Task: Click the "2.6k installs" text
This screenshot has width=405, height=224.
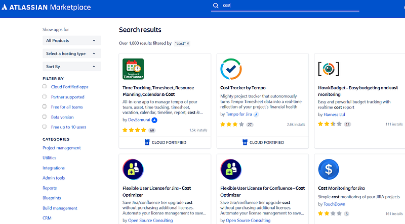Action: click(296, 125)
